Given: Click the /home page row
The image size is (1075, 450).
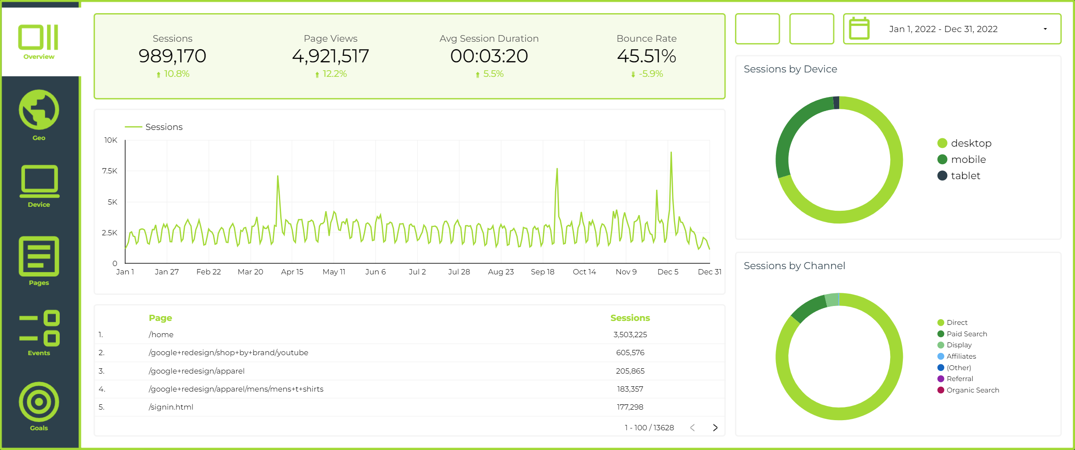Looking at the screenshot, I should tap(409, 335).
